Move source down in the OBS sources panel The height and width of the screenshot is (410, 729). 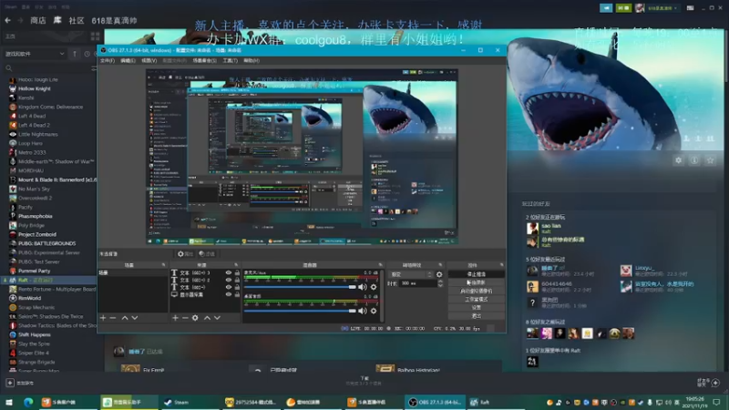pyautogui.click(x=217, y=318)
